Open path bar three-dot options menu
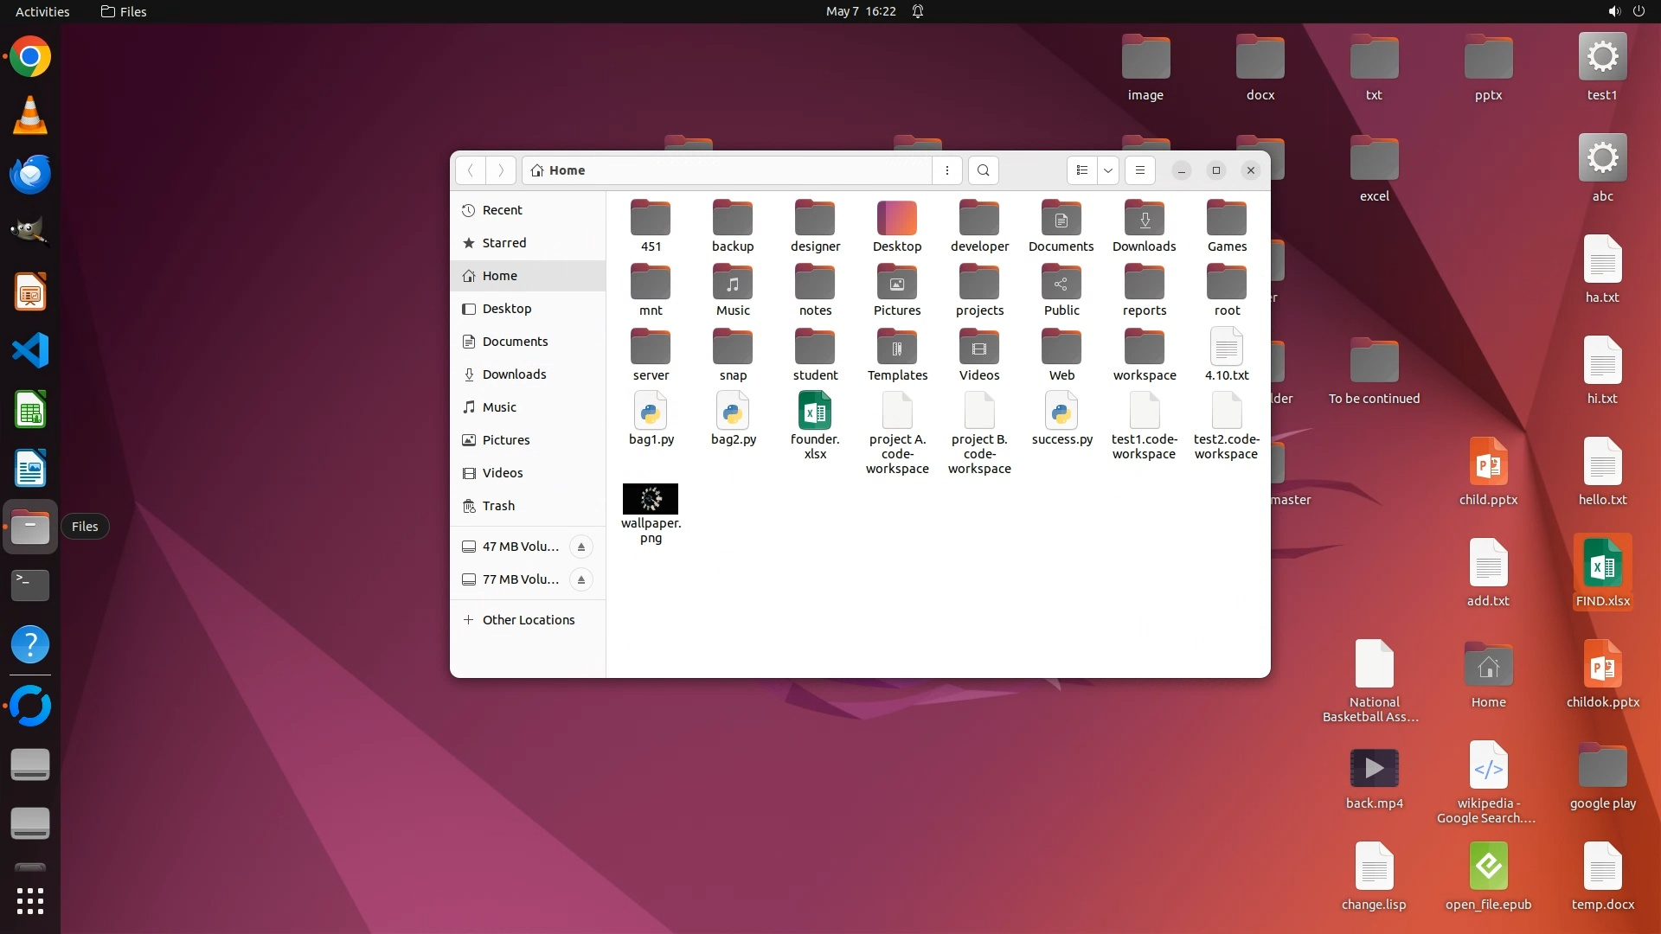Screen dimensions: 1661x934 (947, 170)
